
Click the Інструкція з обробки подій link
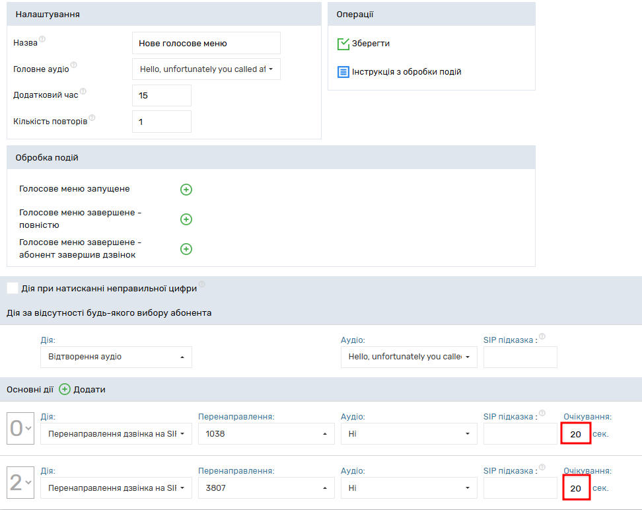point(406,72)
